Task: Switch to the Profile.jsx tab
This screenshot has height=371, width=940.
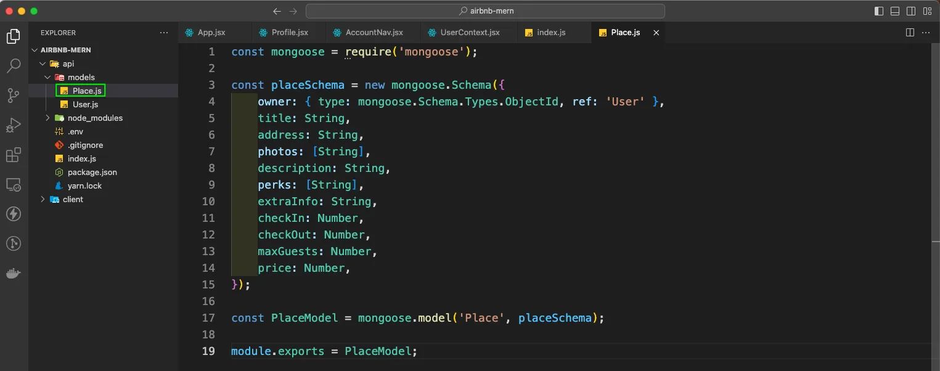Action: click(x=289, y=33)
